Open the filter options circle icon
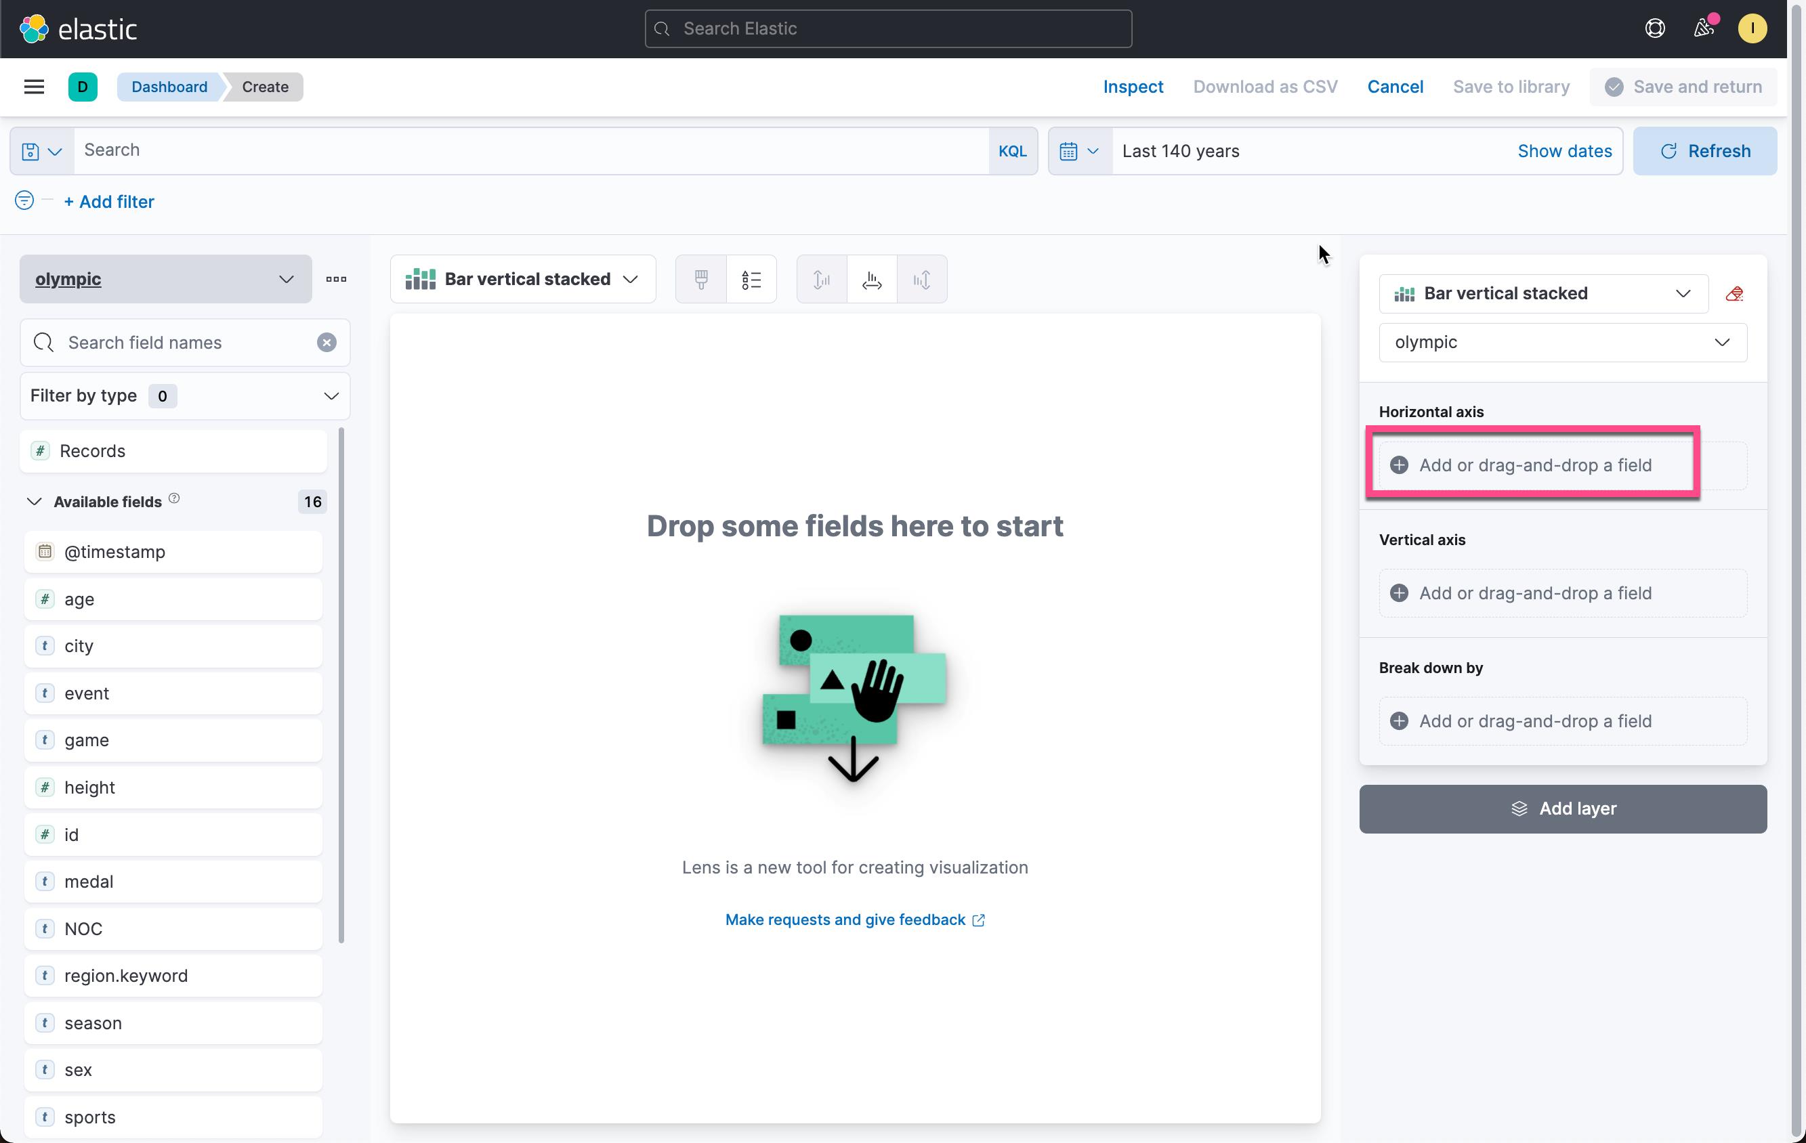The width and height of the screenshot is (1806, 1143). coord(24,201)
